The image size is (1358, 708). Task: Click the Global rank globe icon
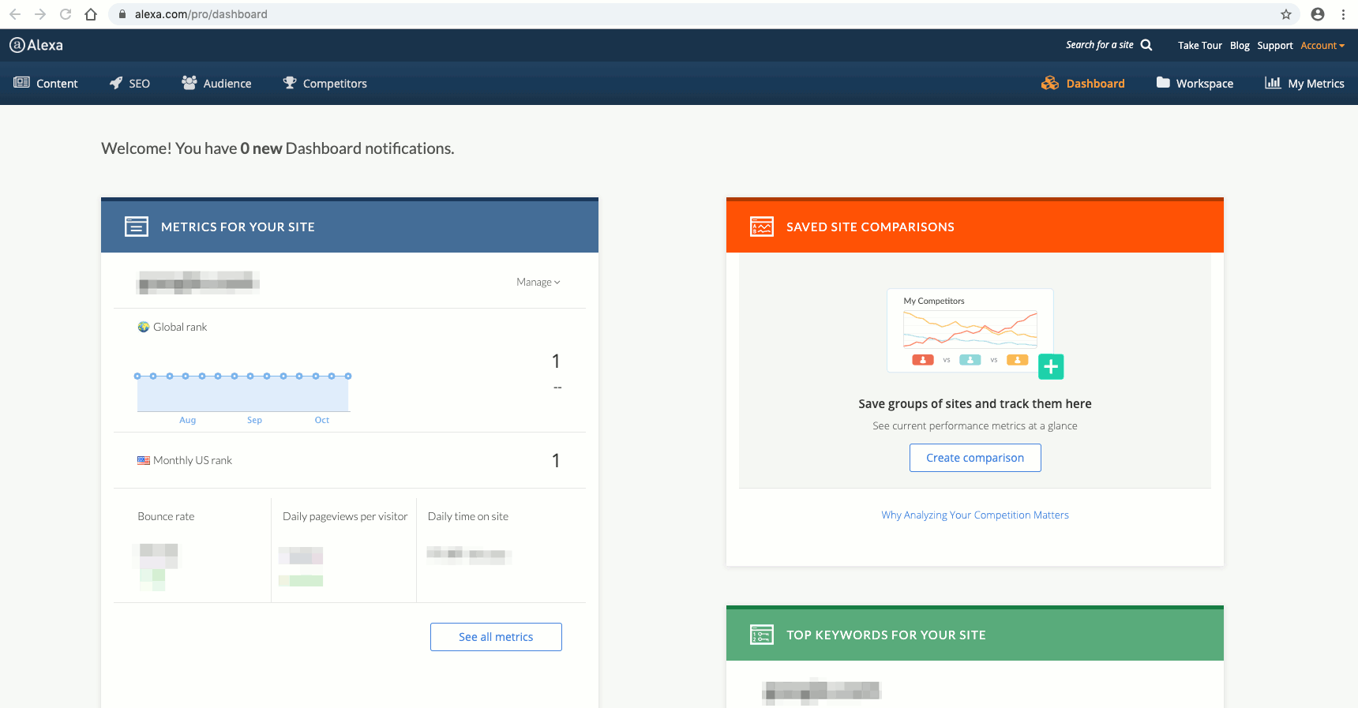144,327
